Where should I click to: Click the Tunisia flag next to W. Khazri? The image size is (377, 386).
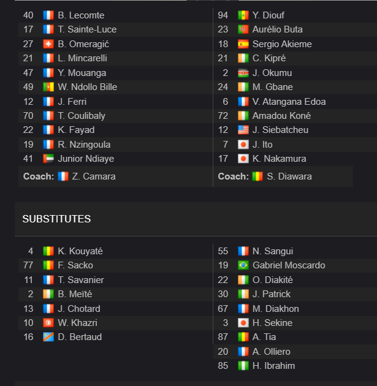point(48,323)
